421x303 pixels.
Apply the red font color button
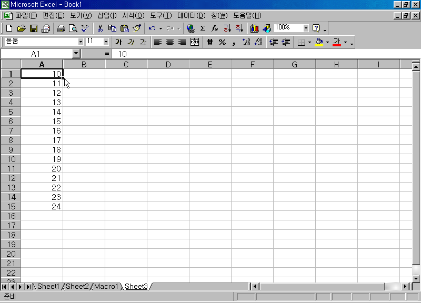pos(337,42)
